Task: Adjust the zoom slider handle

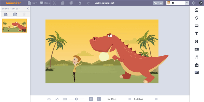Action: pos(76,99)
